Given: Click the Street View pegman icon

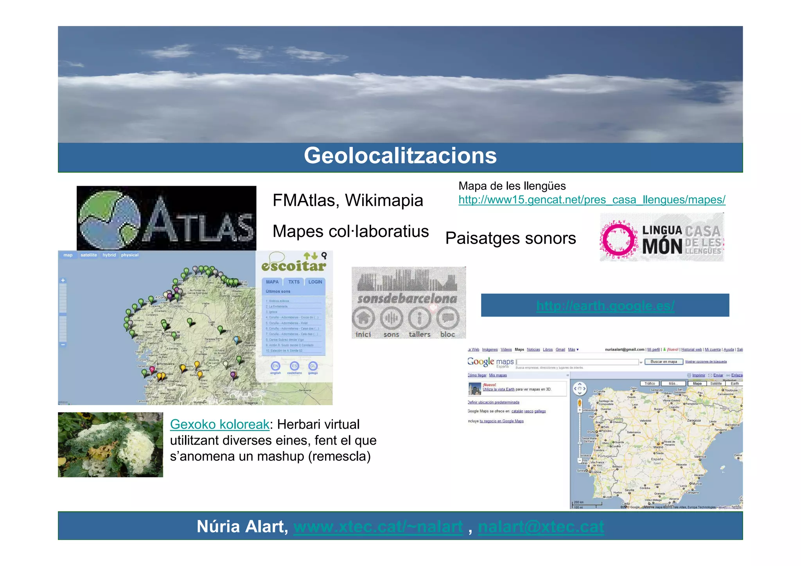Looking at the screenshot, I should pyautogui.click(x=580, y=403).
